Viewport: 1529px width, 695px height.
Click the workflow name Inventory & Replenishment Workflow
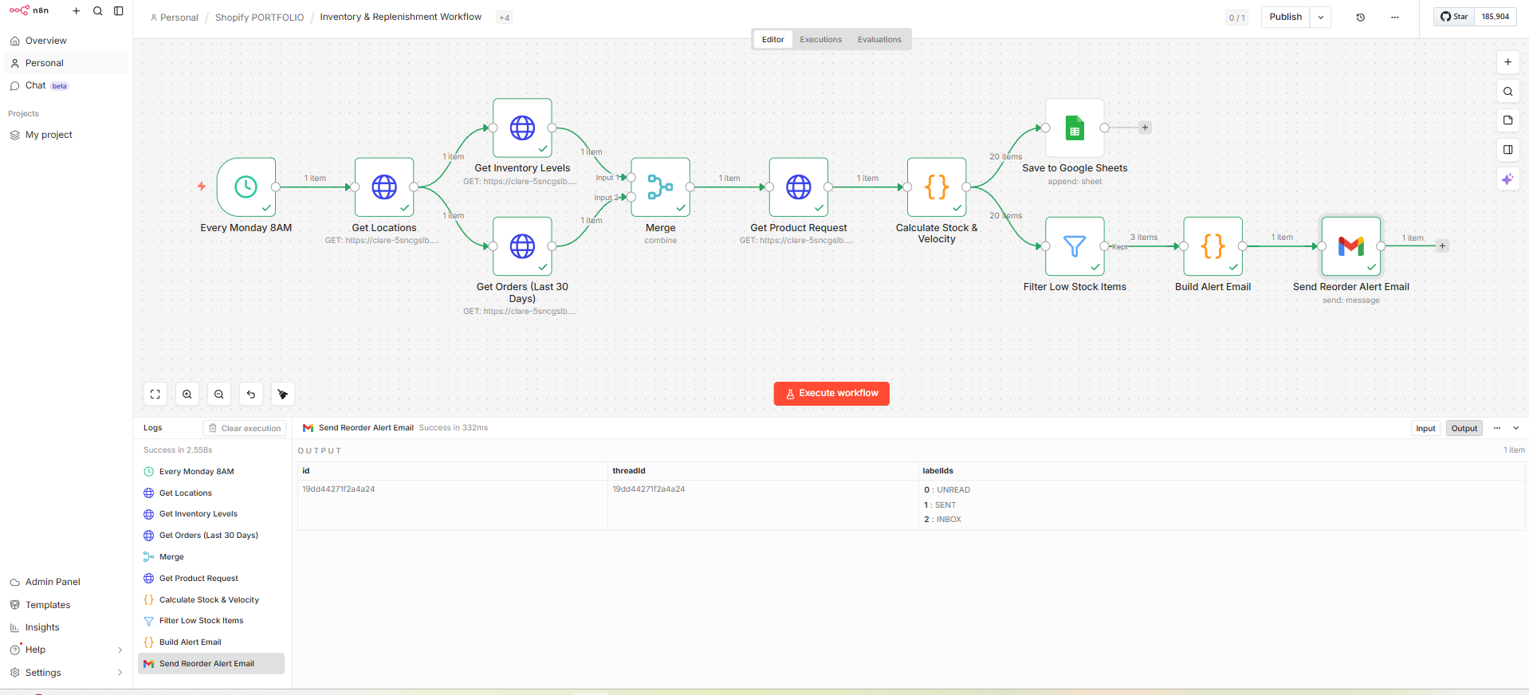click(400, 17)
